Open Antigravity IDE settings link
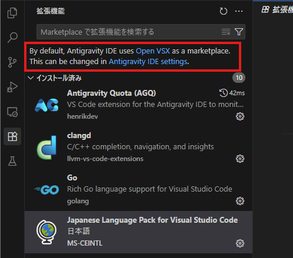This screenshot has height=258, width=293. 148,62
